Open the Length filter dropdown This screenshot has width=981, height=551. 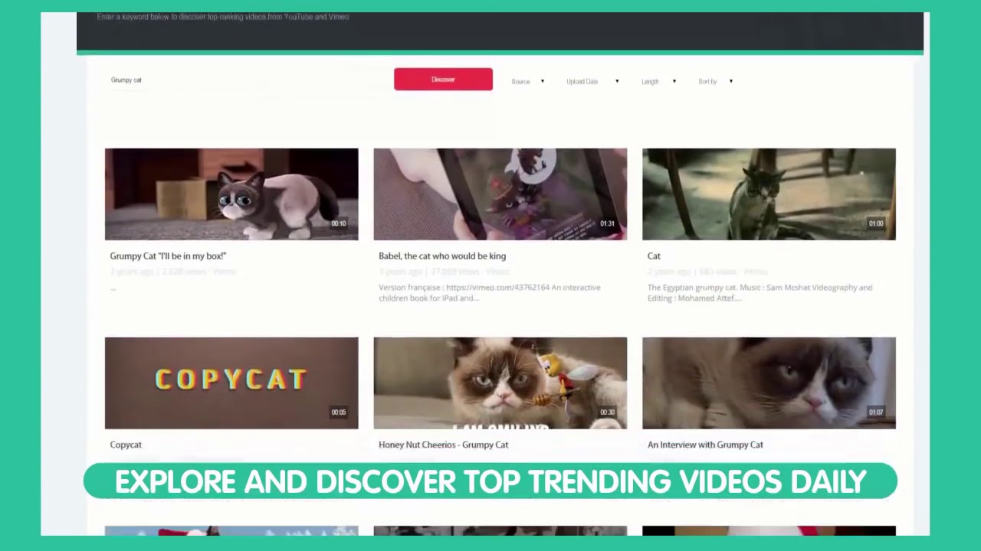[658, 81]
